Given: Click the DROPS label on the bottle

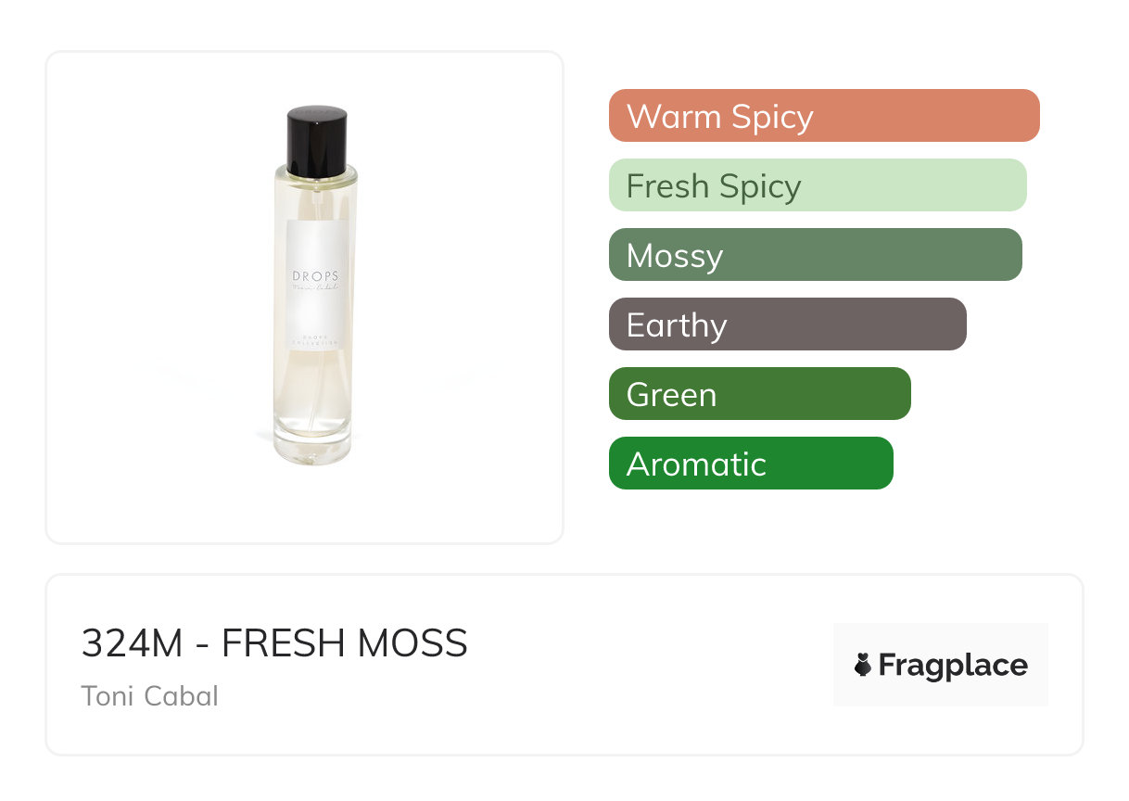Looking at the screenshot, I should coord(316,276).
